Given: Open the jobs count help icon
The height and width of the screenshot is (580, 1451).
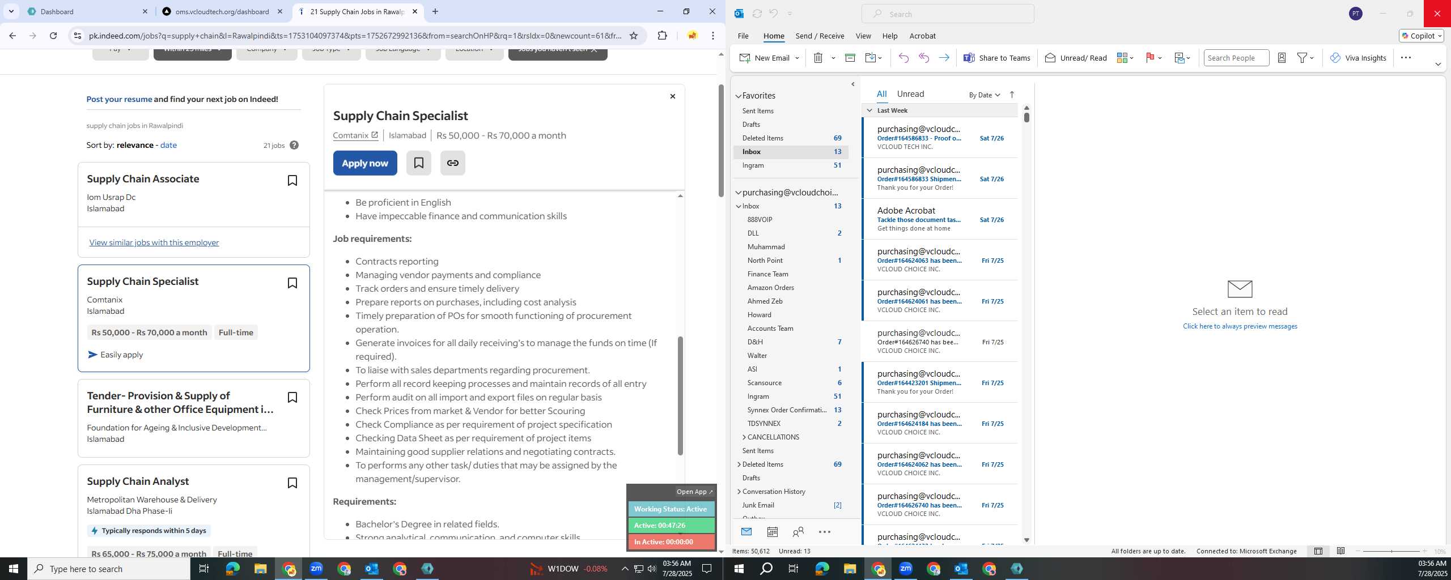Looking at the screenshot, I should 294,145.
